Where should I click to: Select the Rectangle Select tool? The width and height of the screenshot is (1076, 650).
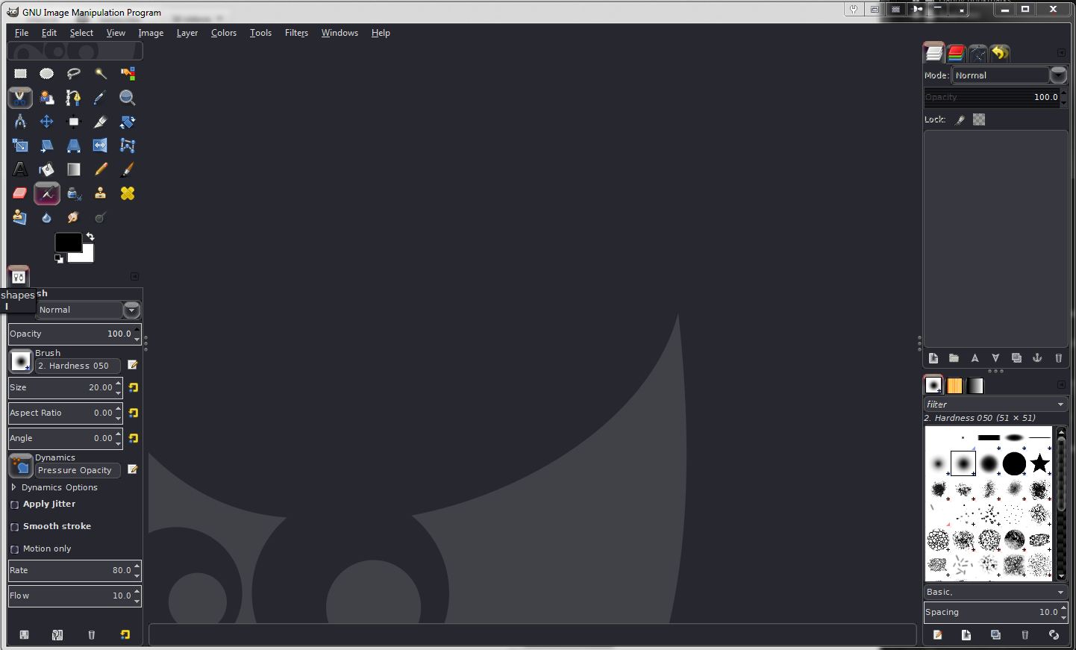20,74
